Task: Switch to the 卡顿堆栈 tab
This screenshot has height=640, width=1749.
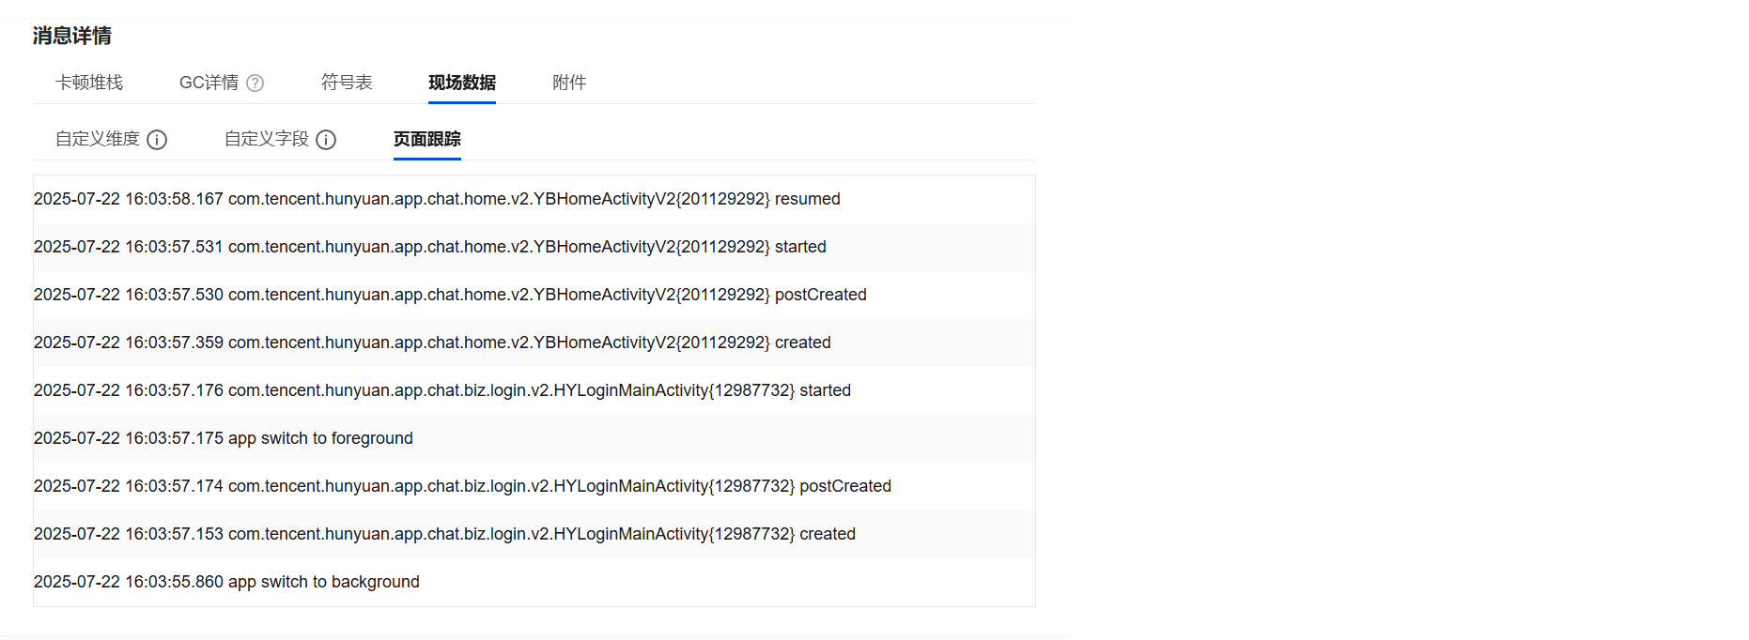Action: pyautogui.click(x=89, y=83)
